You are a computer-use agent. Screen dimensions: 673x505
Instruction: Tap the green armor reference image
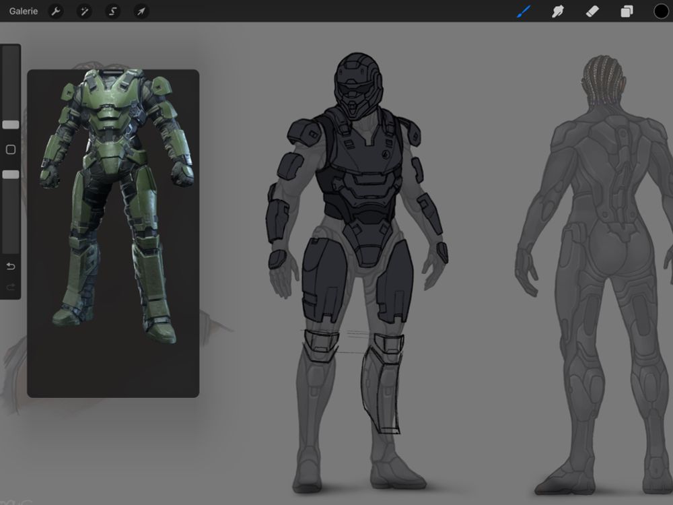[113, 233]
